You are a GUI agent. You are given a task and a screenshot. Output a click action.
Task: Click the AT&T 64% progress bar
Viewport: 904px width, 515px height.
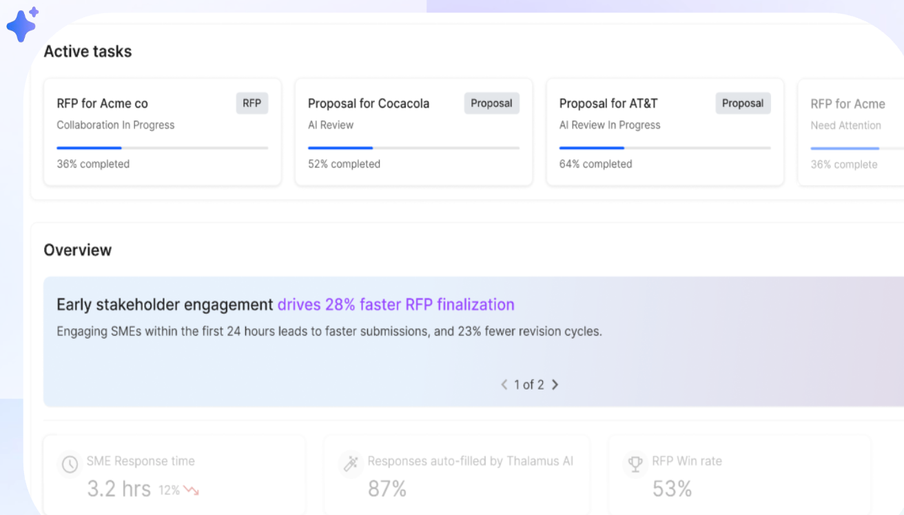(x=665, y=148)
